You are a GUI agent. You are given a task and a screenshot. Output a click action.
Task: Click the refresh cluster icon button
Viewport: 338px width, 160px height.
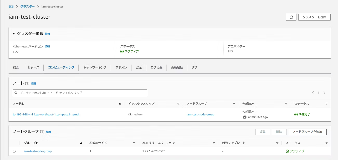(291, 17)
